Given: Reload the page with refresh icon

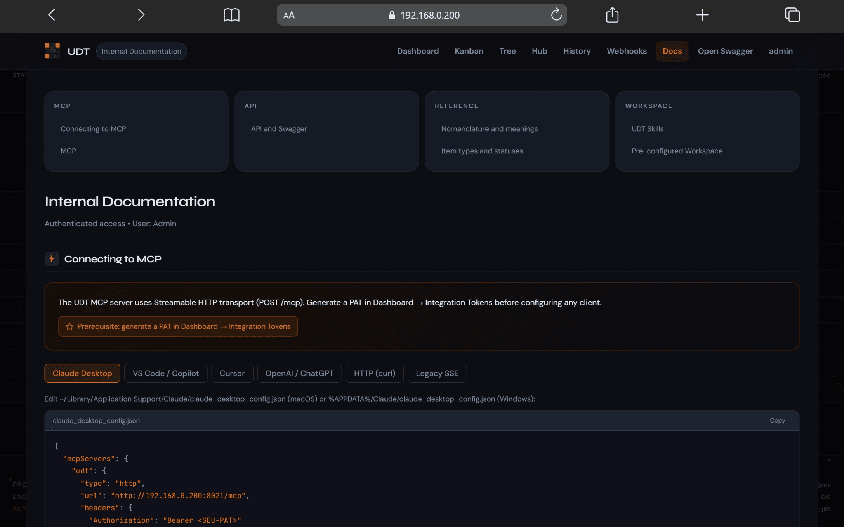Looking at the screenshot, I should (556, 15).
